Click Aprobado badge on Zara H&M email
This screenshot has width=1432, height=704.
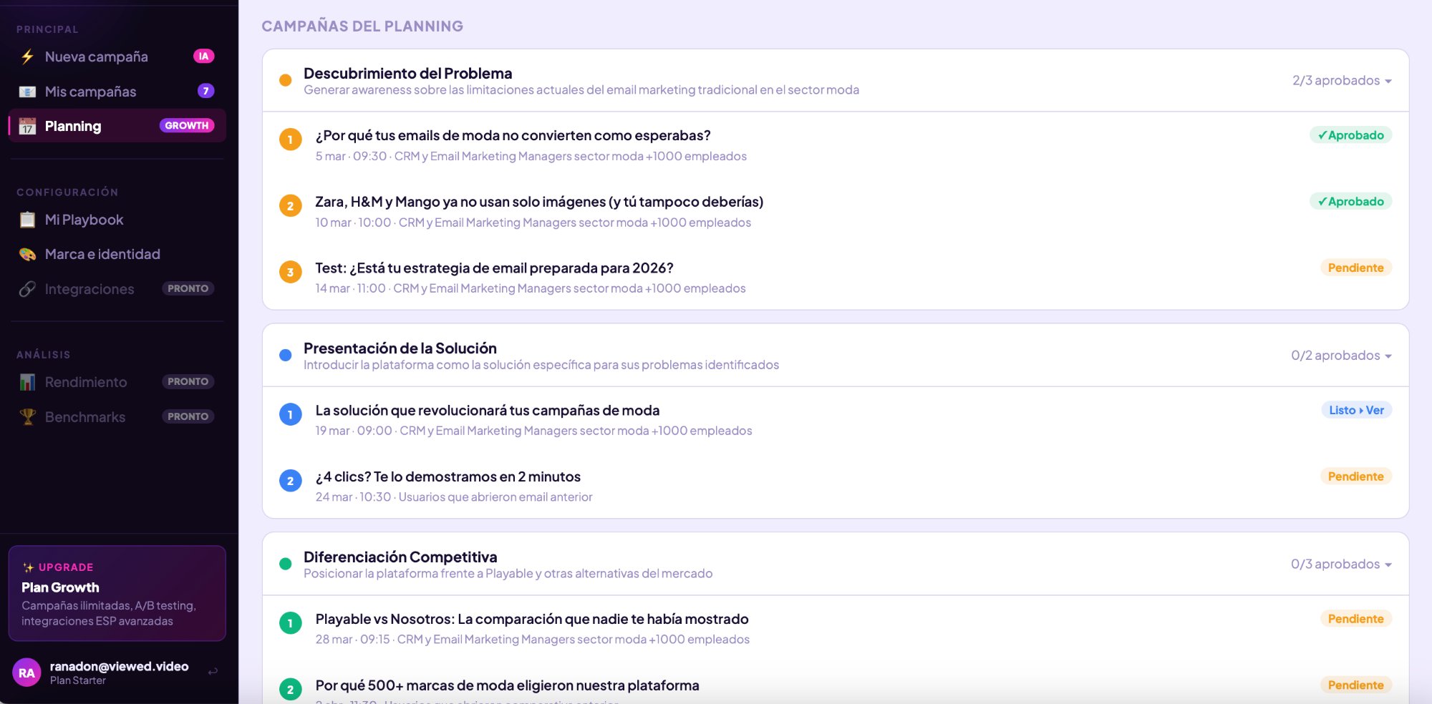(1350, 202)
